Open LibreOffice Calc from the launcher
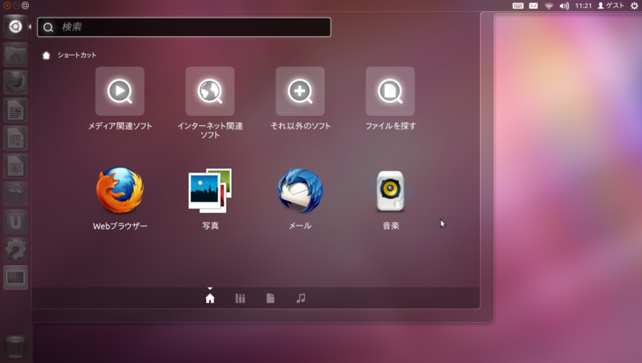This screenshot has width=642, height=363. coord(15,138)
